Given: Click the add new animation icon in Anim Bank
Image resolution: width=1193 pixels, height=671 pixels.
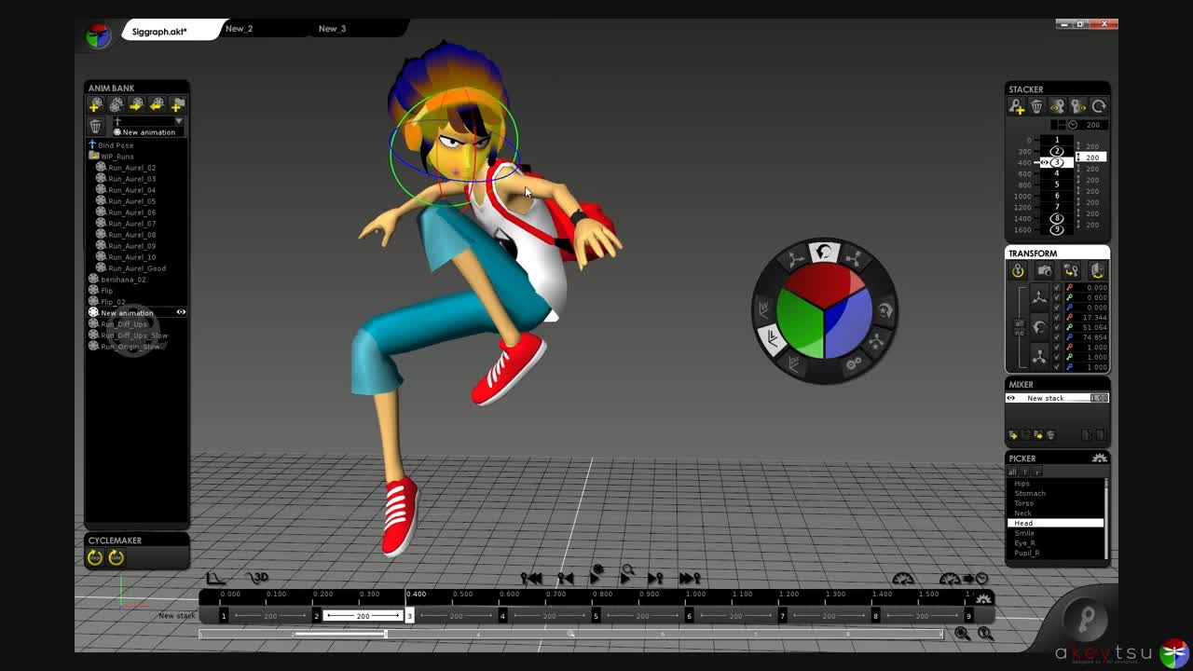Looking at the screenshot, I should click(x=95, y=105).
